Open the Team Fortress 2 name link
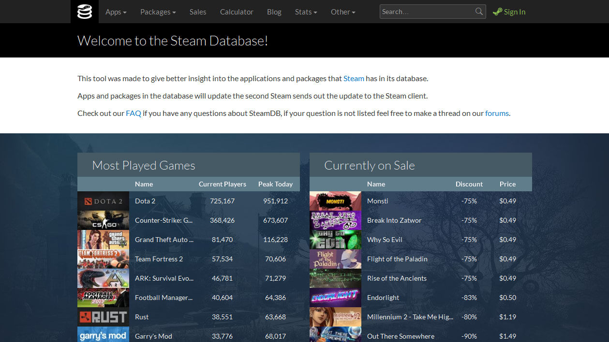This screenshot has height=342, width=609. click(159, 259)
